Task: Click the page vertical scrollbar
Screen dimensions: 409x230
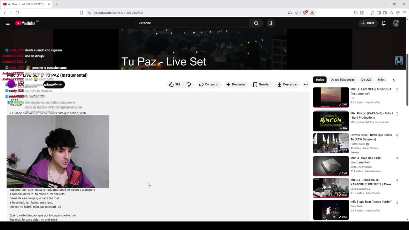Action: tap(407, 80)
